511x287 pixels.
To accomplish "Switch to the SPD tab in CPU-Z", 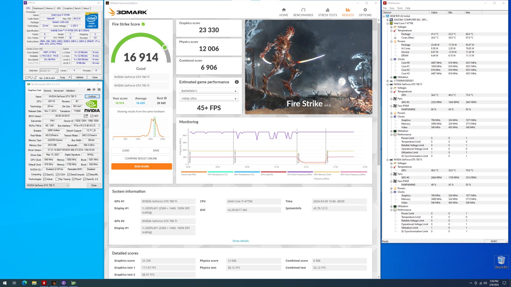I will click(x=59, y=8).
